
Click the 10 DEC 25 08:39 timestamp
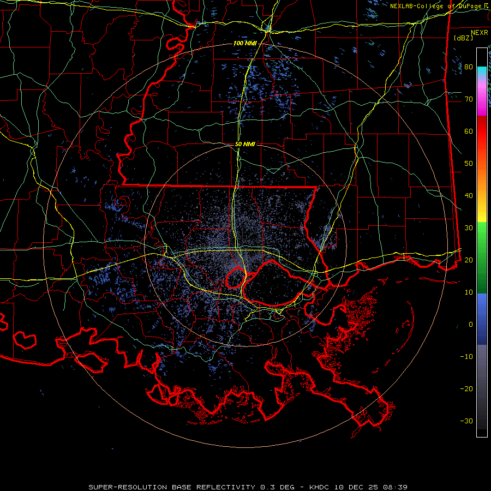tap(371, 487)
